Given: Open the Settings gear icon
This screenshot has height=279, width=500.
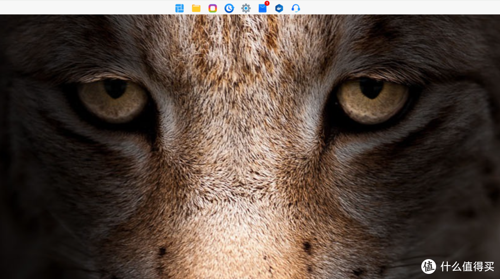Looking at the screenshot, I should pyautogui.click(x=246, y=8).
